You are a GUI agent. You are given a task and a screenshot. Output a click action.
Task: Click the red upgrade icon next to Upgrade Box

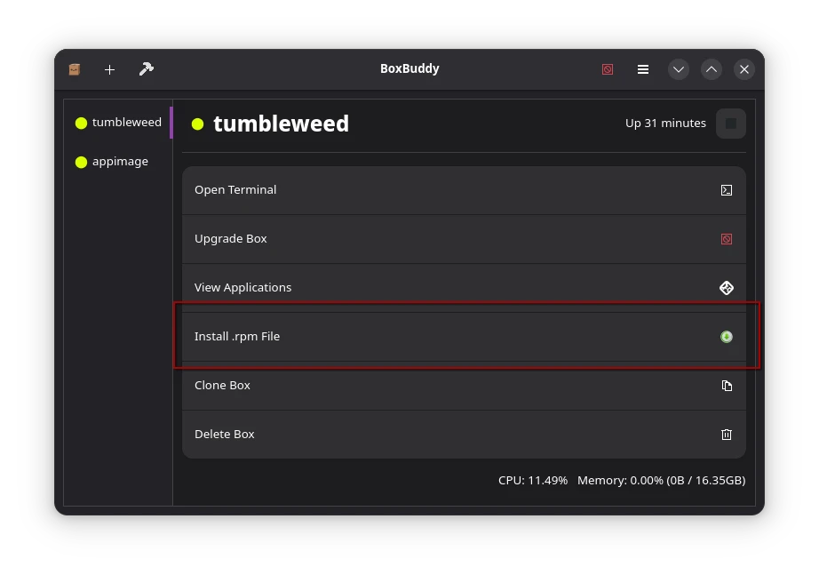click(x=727, y=238)
